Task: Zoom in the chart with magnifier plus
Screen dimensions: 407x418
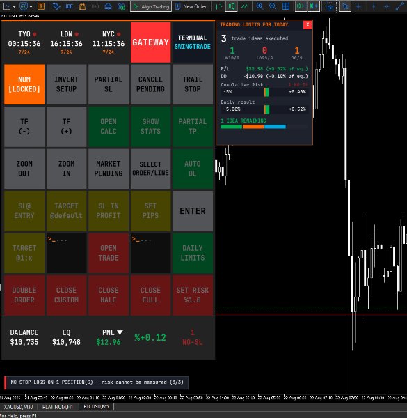Action: (260, 6)
